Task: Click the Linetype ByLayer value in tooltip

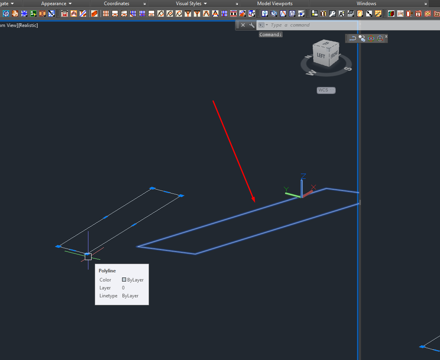Action: (130, 296)
